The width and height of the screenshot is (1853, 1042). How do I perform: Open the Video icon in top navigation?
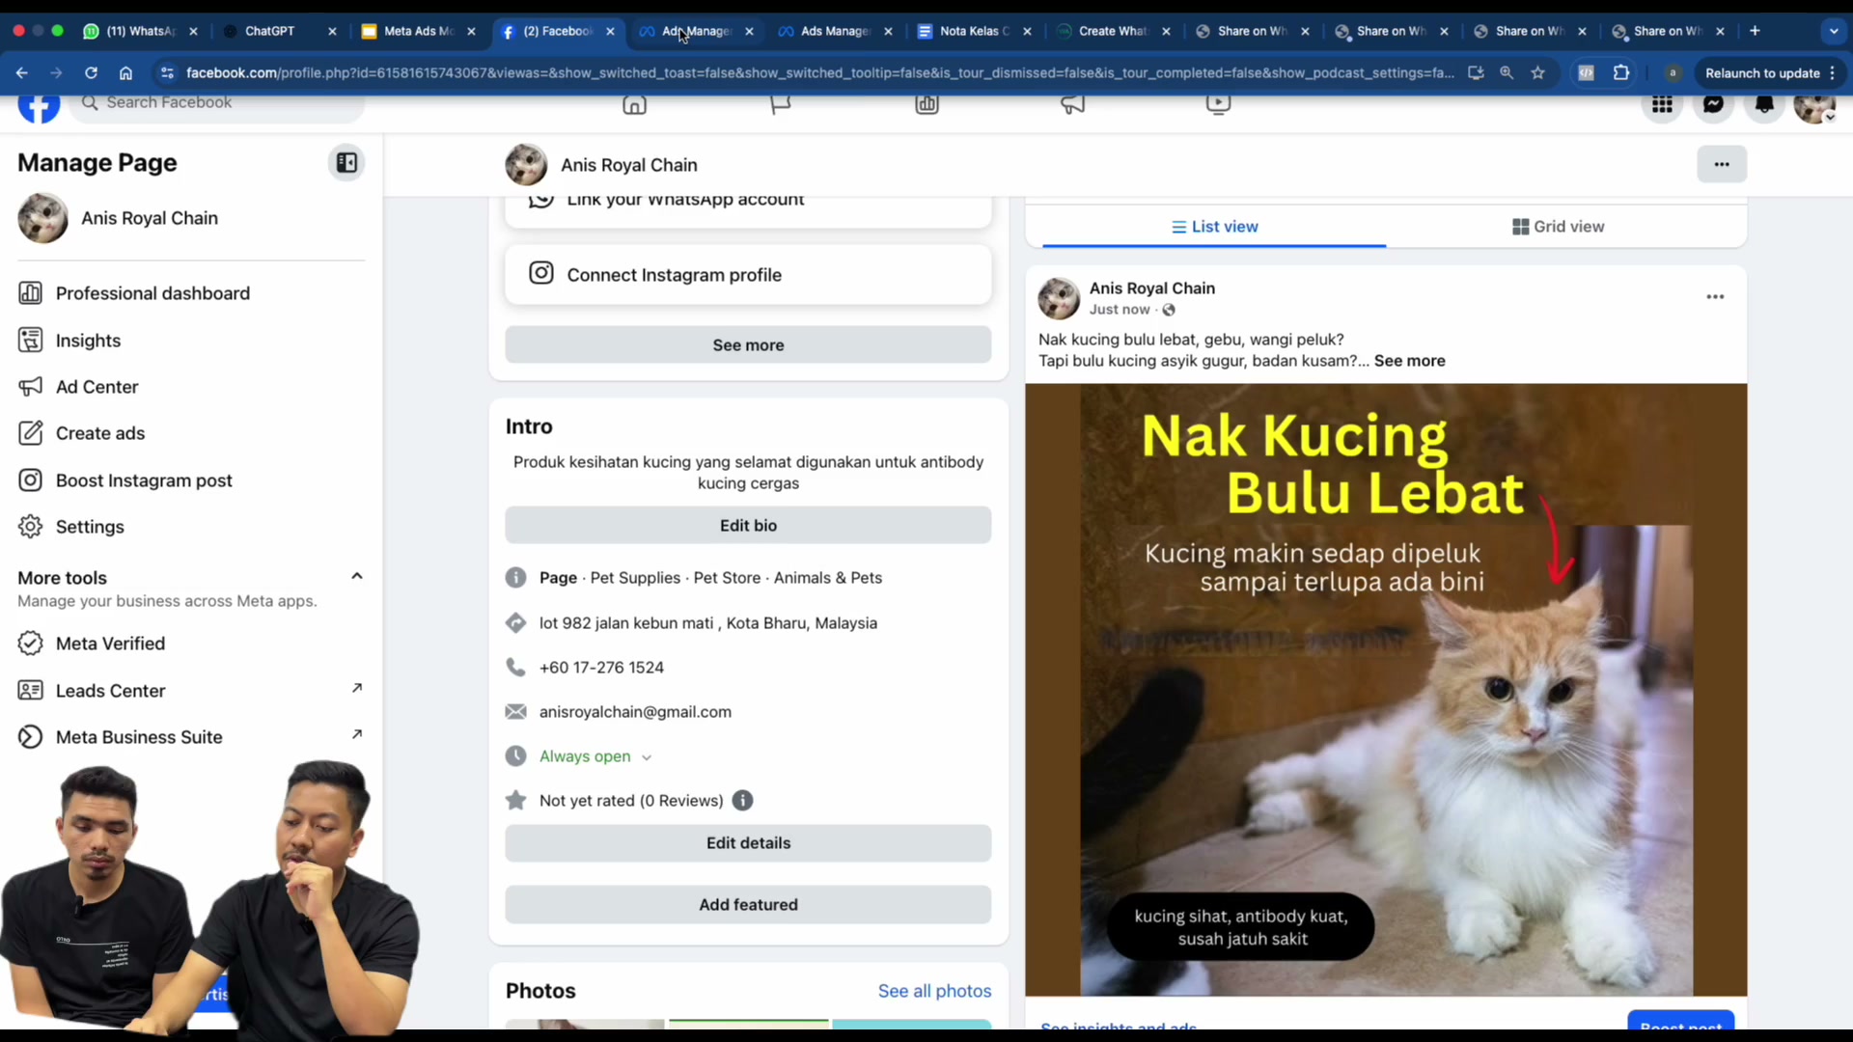[1219, 104]
